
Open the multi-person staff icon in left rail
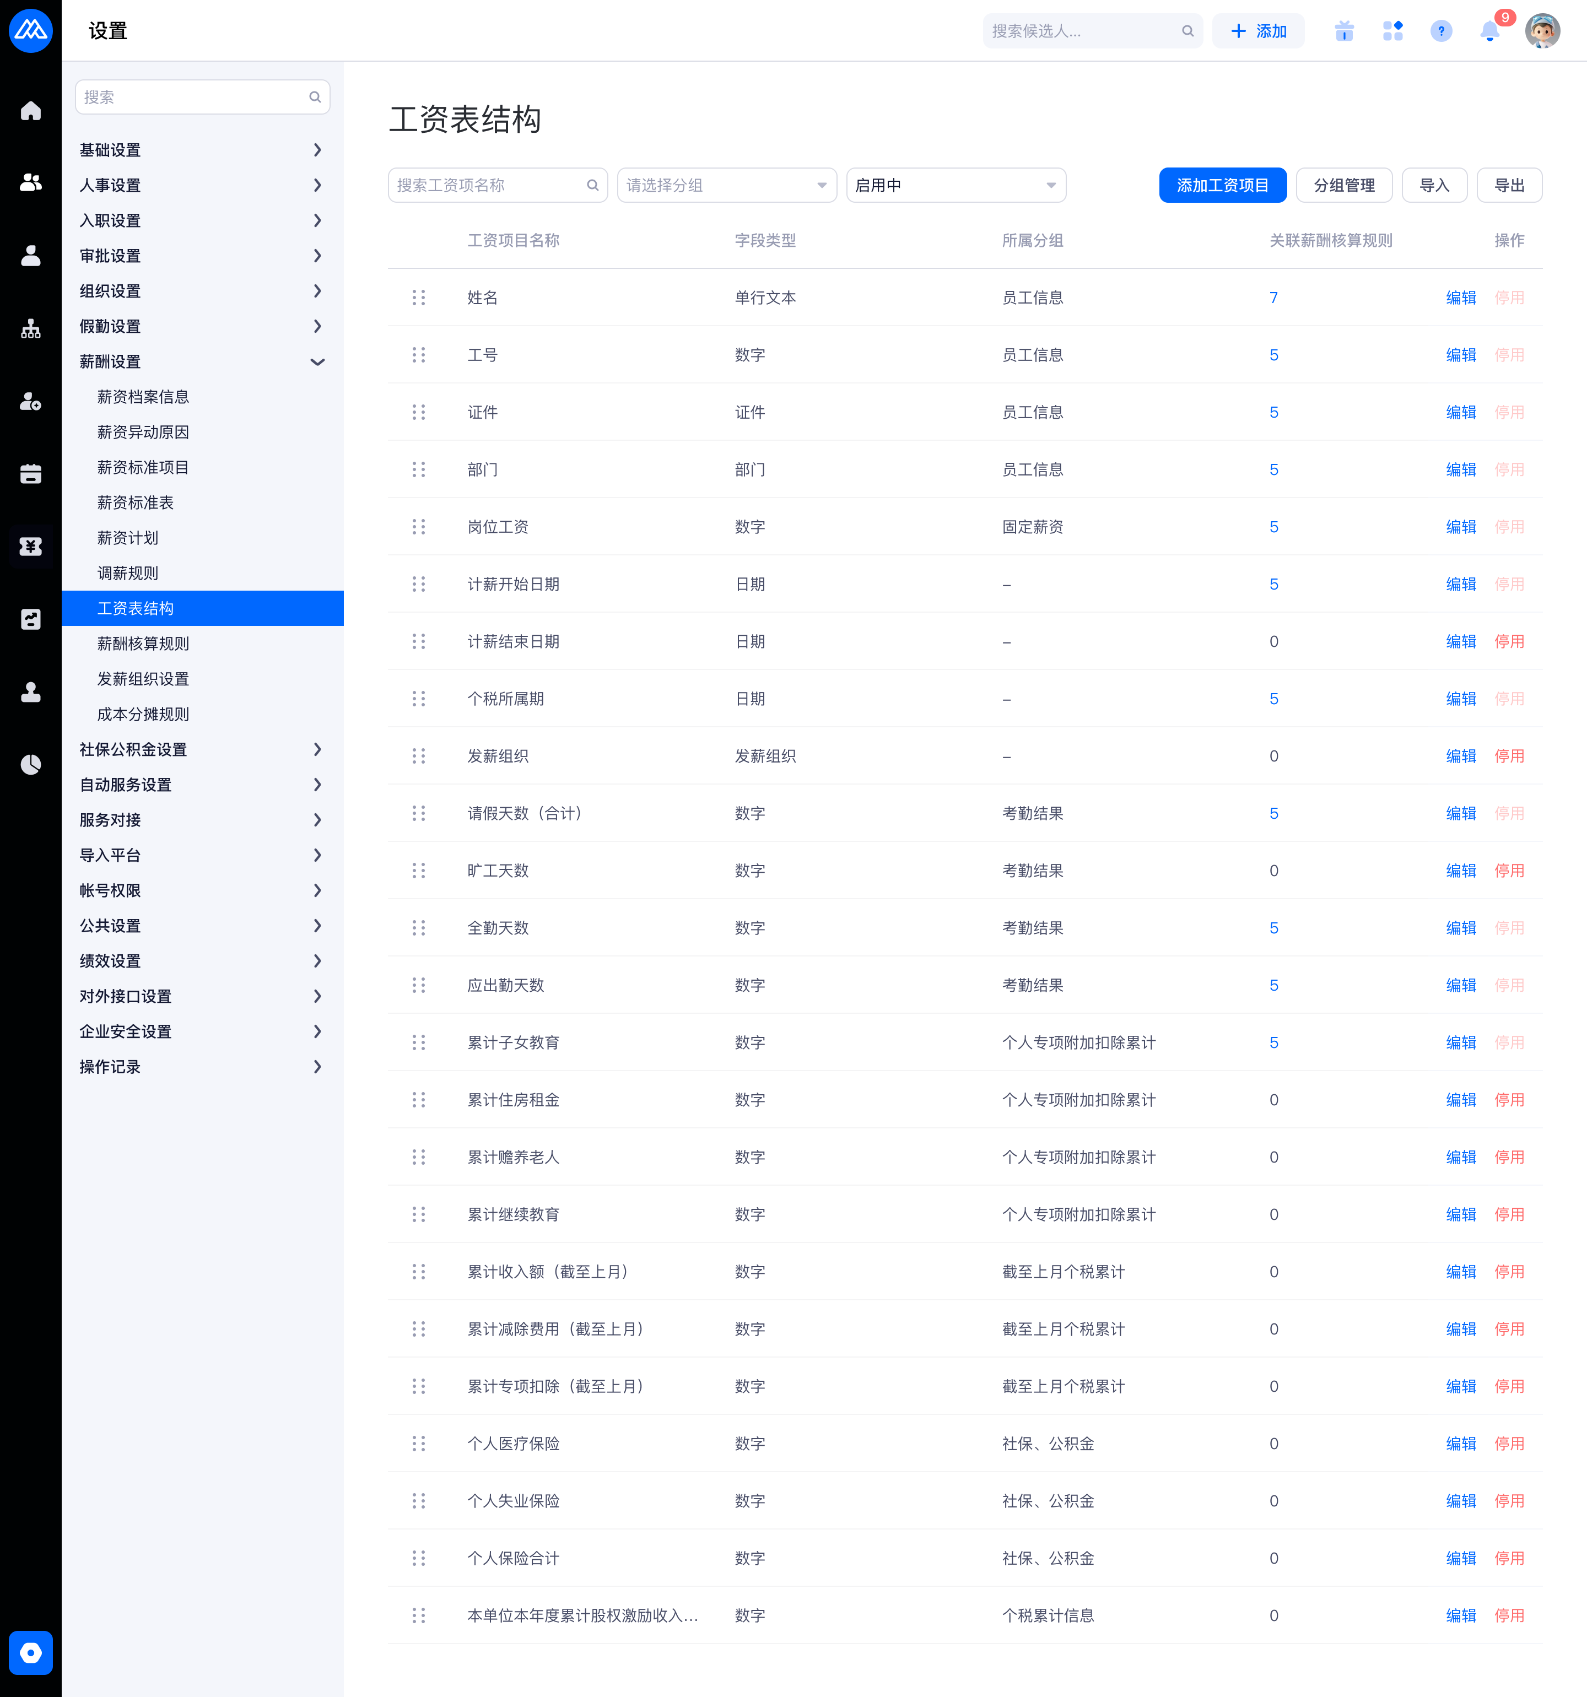click(31, 183)
